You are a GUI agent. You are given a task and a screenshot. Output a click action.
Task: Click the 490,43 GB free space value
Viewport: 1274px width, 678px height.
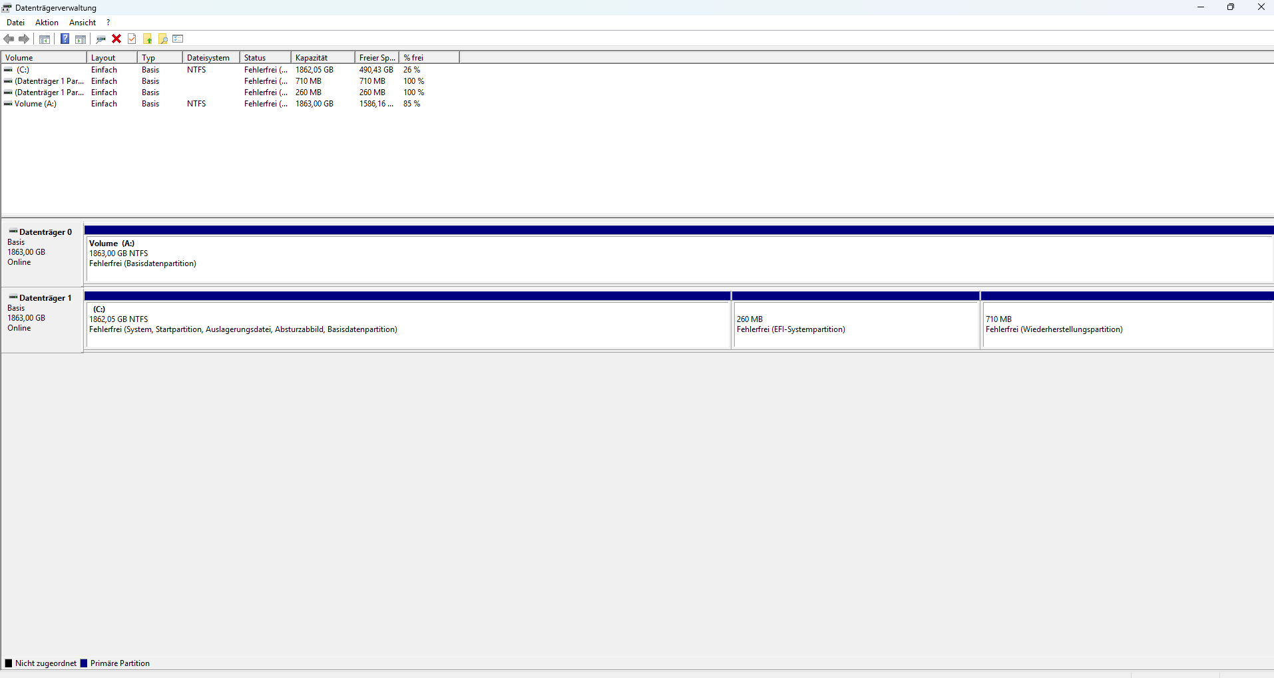pyautogui.click(x=376, y=70)
